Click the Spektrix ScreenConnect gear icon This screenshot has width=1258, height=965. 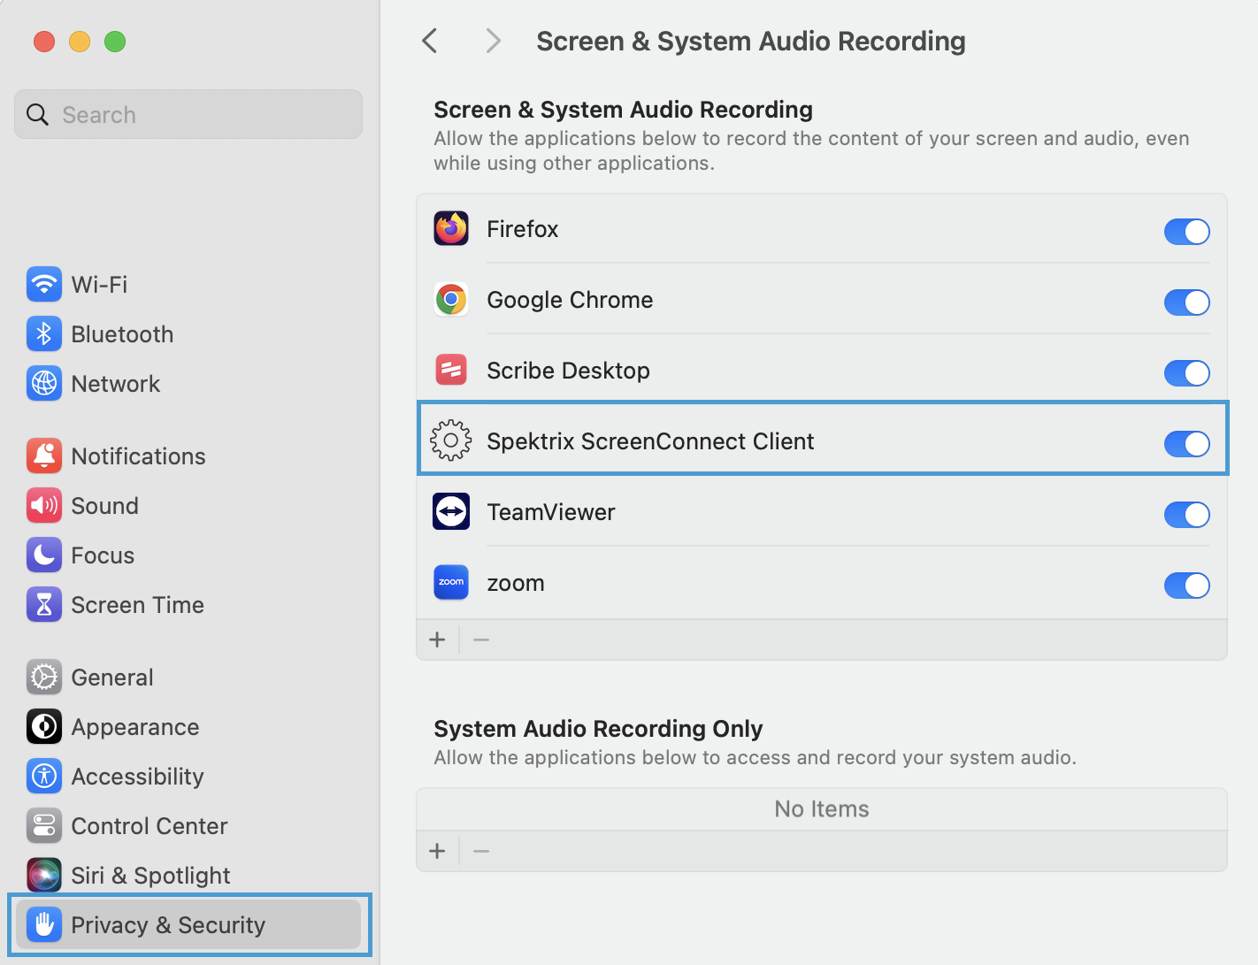(451, 440)
